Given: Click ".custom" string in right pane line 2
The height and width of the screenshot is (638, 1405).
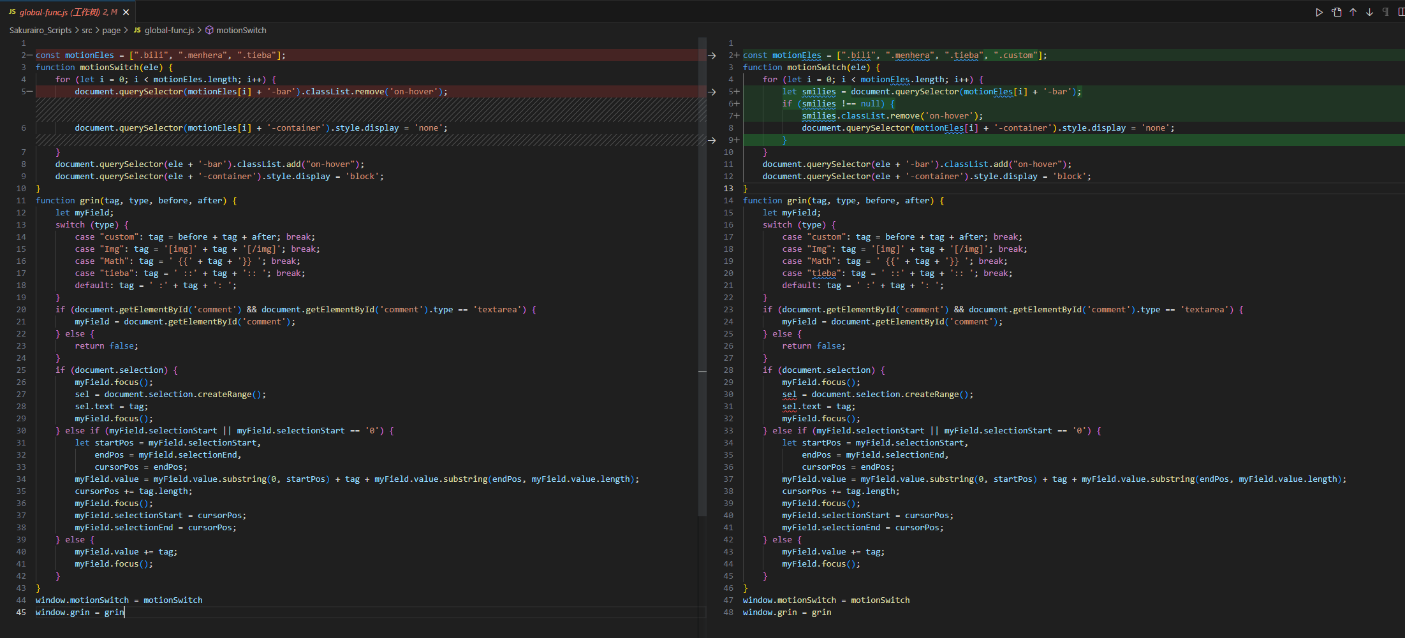Looking at the screenshot, I should 1015,55.
